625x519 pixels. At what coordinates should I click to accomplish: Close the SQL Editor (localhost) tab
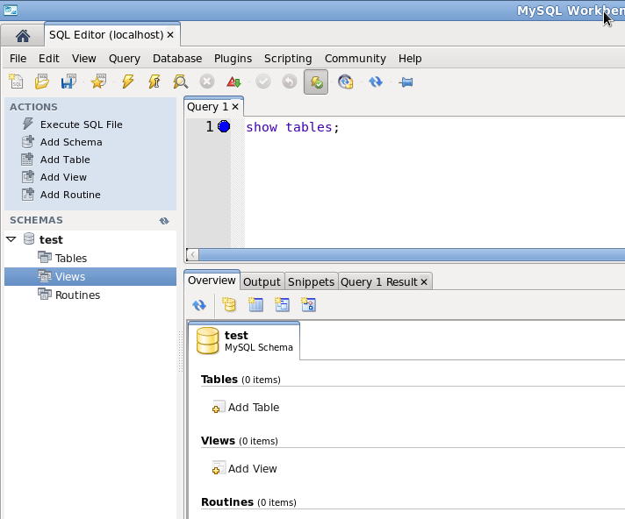[170, 35]
